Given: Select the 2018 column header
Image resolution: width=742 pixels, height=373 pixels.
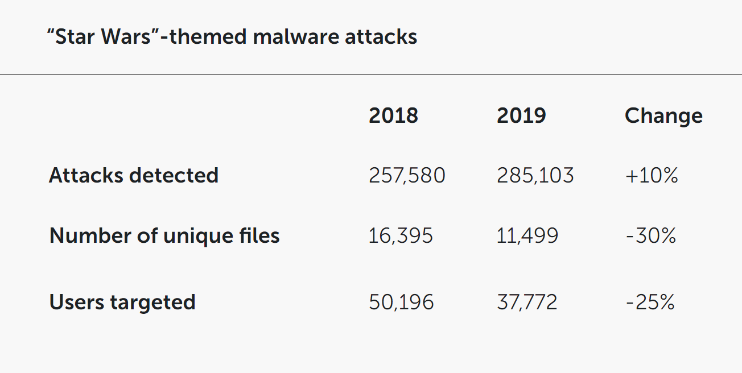Looking at the screenshot, I should (393, 115).
